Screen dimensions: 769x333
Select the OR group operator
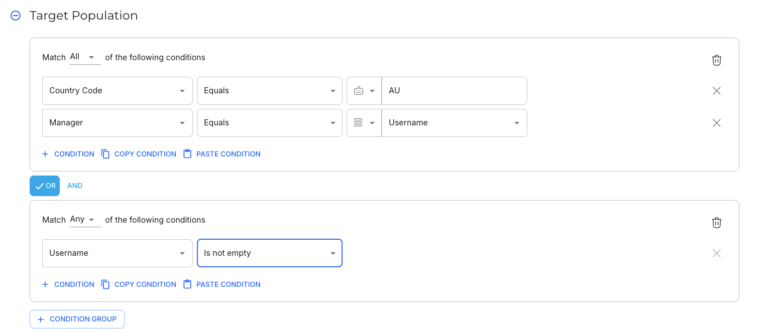pyautogui.click(x=45, y=186)
